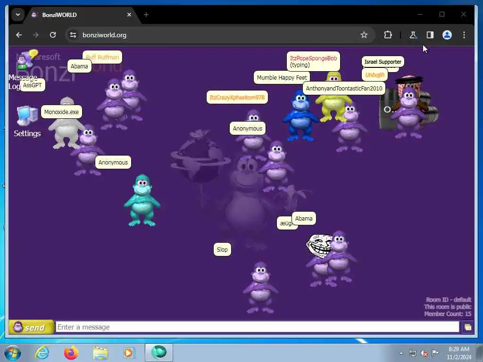
Task: Click the Mumble Happy Feet name tag
Action: (282, 78)
